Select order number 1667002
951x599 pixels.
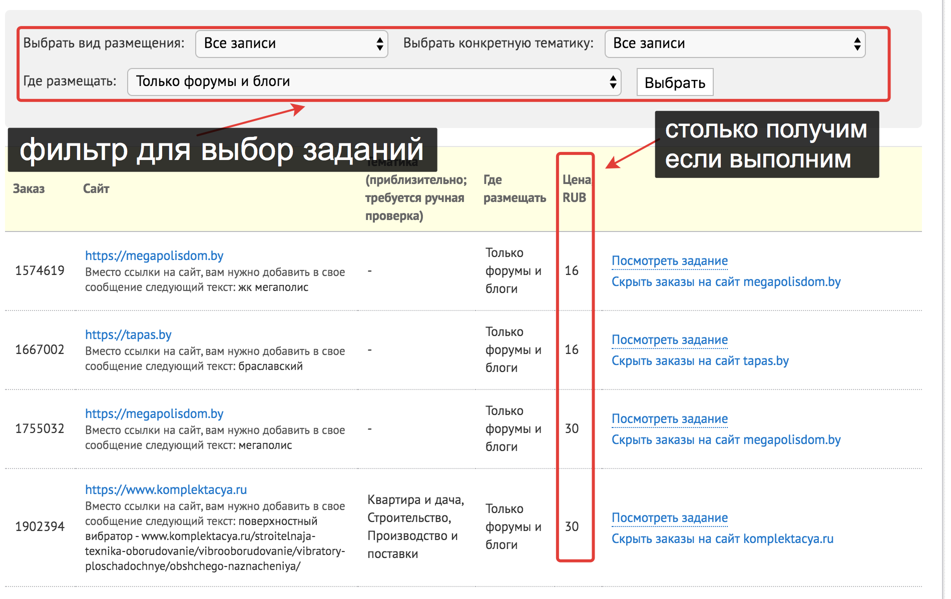(40, 349)
